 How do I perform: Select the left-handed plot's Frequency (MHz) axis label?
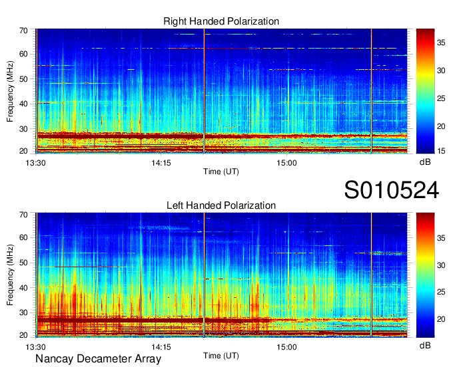tap(10, 275)
